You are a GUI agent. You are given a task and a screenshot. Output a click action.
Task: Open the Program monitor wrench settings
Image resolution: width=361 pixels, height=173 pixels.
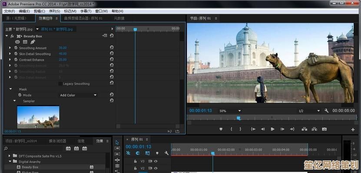326,111
